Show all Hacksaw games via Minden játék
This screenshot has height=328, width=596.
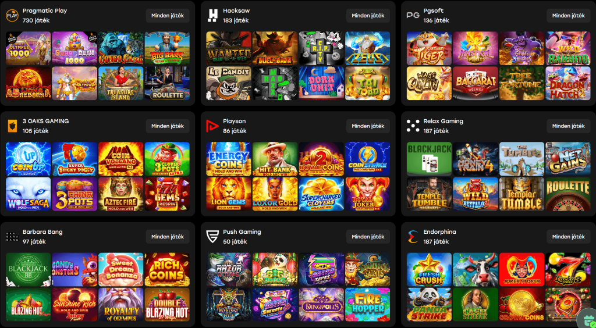[368, 16]
